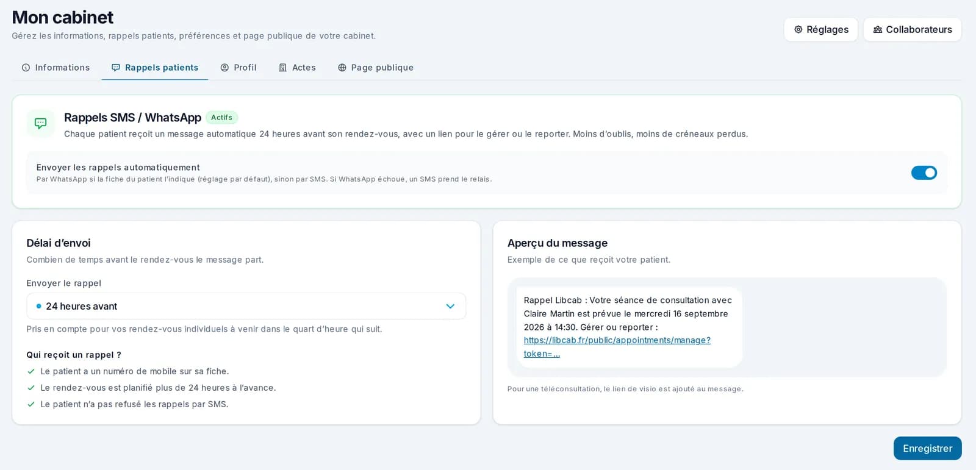Click the 'Pris en compte pour vos rendez-vous' hint
Image resolution: width=976 pixels, height=470 pixels.
204,329
